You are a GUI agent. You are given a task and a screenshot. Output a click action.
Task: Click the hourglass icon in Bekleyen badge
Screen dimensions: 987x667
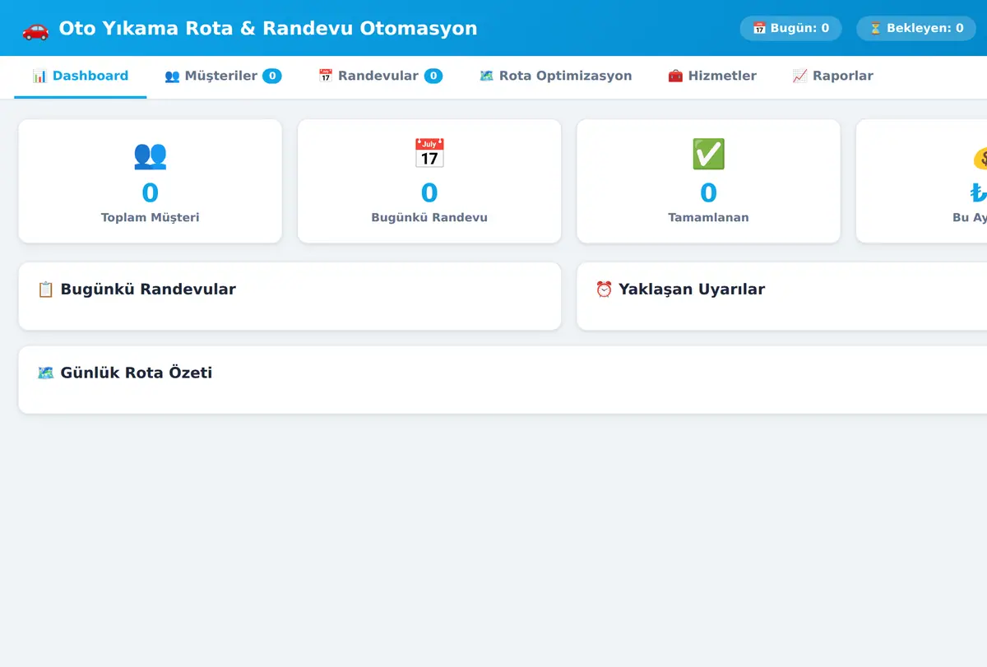tap(875, 28)
